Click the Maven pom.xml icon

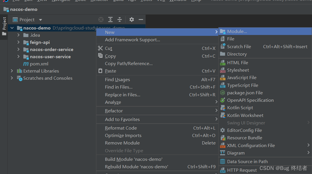26,64
